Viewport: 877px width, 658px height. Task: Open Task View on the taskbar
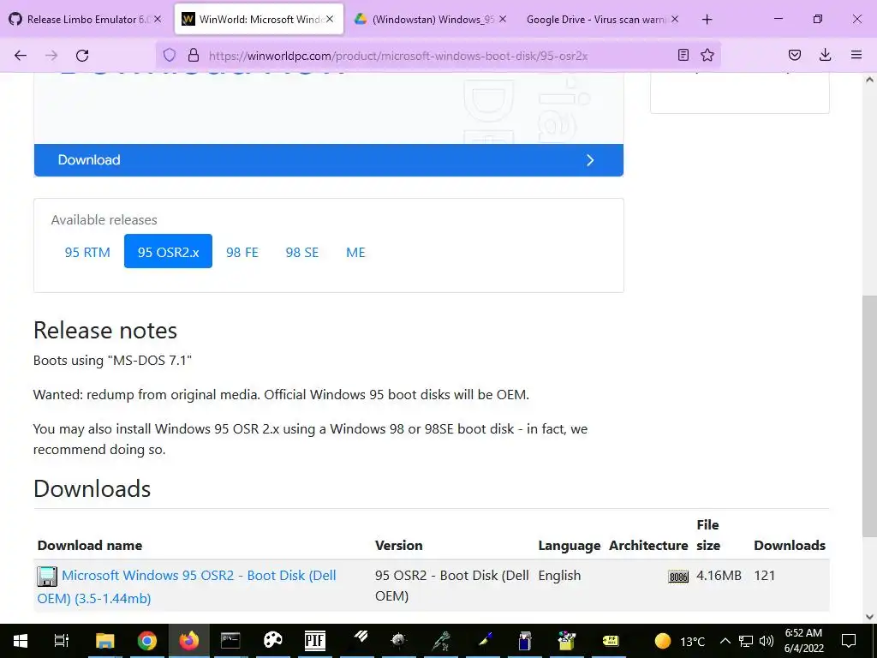click(x=61, y=641)
